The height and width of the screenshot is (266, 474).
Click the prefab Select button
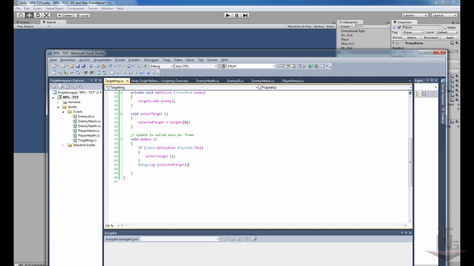(x=411, y=37)
